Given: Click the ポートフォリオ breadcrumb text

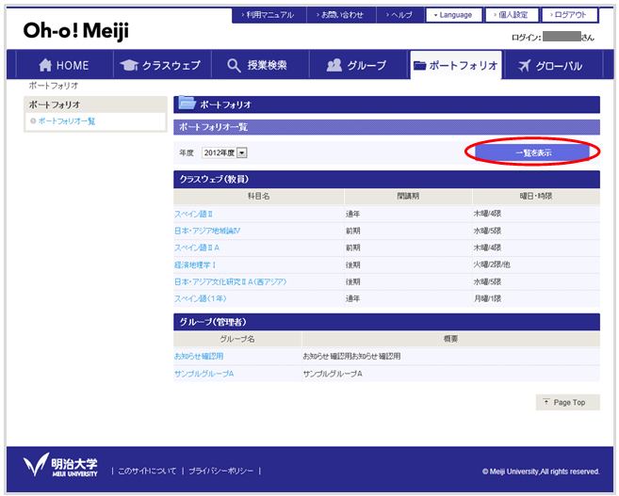Looking at the screenshot, I should point(54,86).
